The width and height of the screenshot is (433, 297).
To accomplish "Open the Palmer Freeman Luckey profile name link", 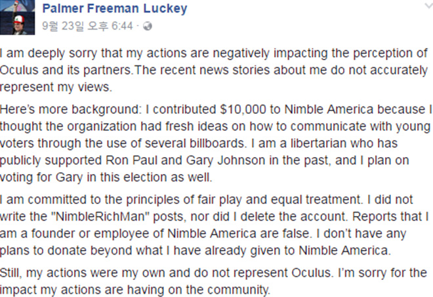I will coord(114,9).
